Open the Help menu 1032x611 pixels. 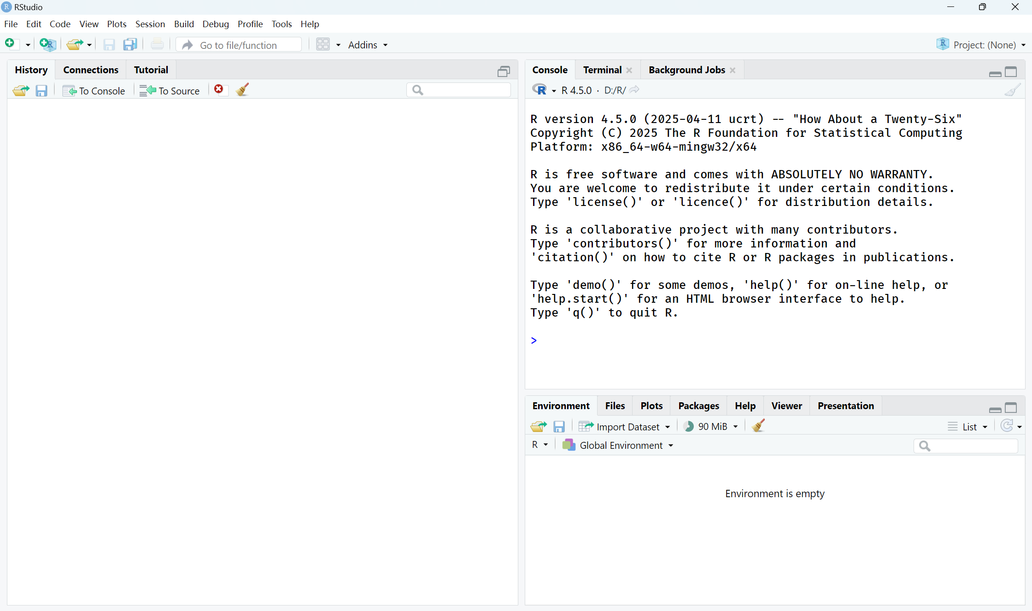[310, 24]
